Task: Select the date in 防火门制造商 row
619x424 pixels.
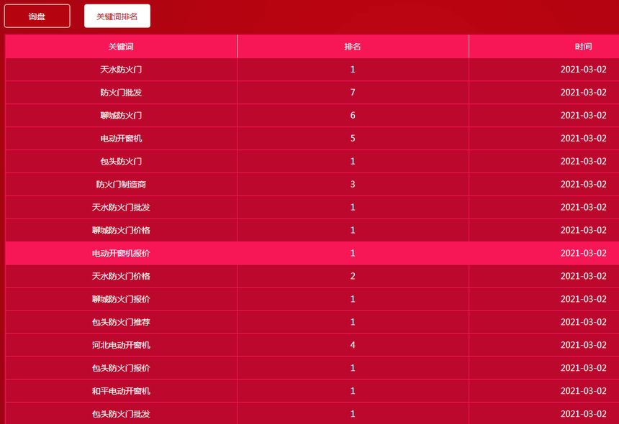Action: click(583, 185)
